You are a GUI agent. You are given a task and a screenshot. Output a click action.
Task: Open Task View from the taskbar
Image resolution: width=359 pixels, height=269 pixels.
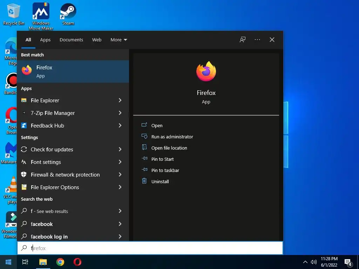25,262
